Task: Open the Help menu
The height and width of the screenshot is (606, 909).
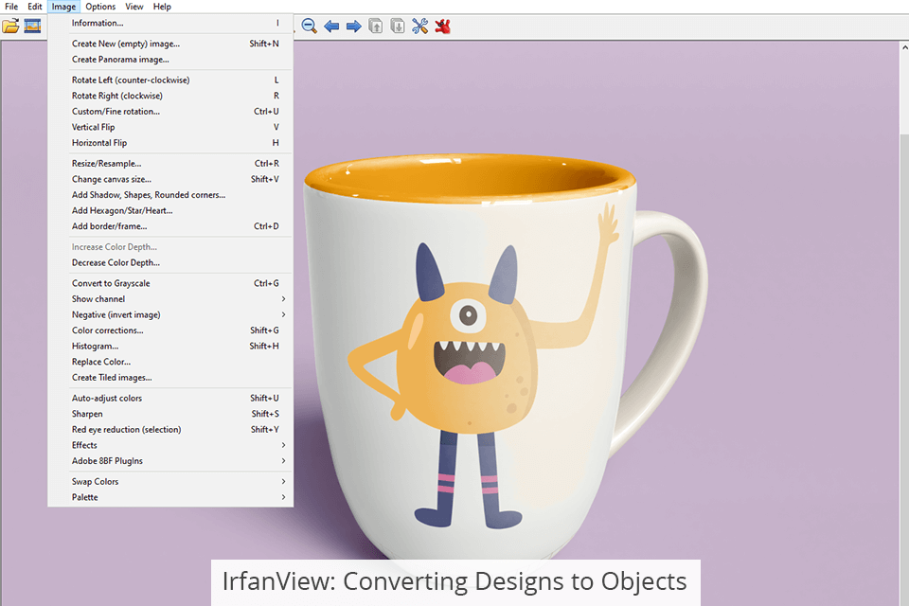Action: [x=162, y=7]
